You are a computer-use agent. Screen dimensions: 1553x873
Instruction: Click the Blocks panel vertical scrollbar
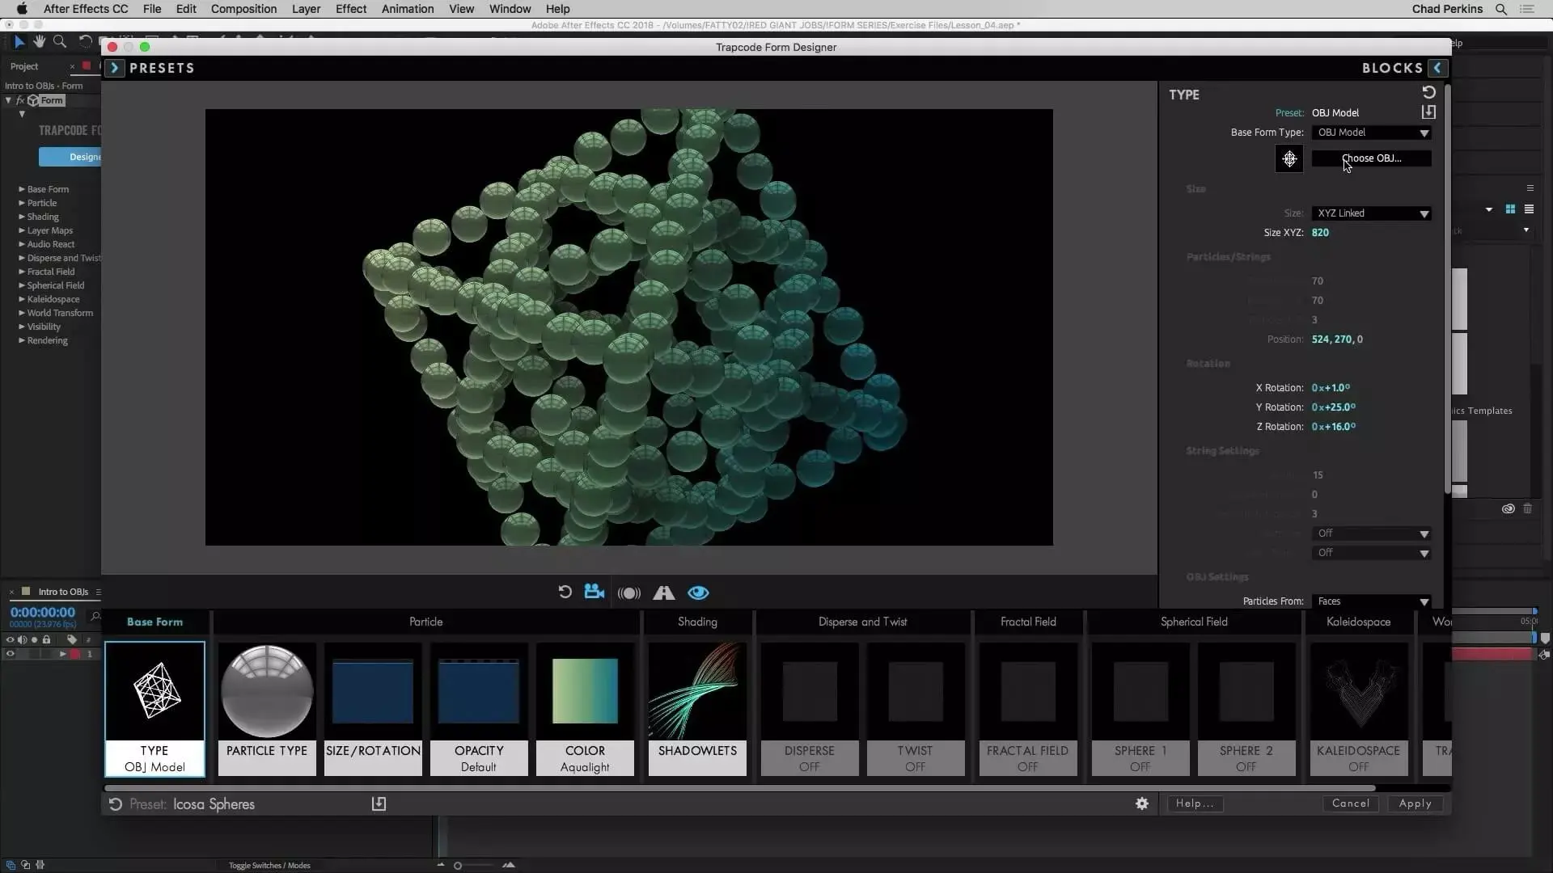point(1448,287)
